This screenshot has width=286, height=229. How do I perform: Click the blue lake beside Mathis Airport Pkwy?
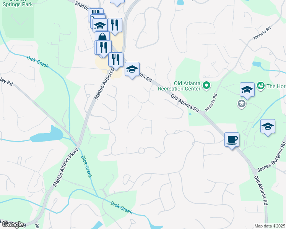point(47,135)
